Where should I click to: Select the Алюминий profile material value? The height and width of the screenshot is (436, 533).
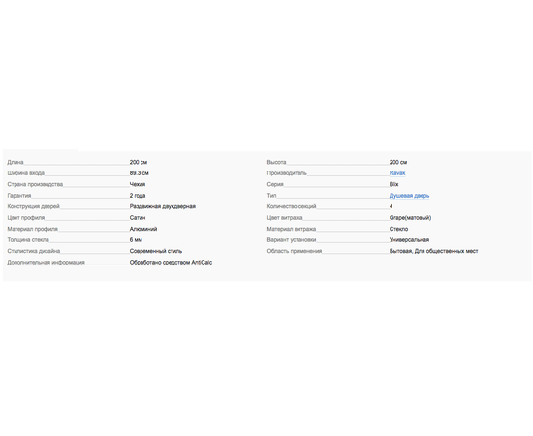[x=143, y=229]
